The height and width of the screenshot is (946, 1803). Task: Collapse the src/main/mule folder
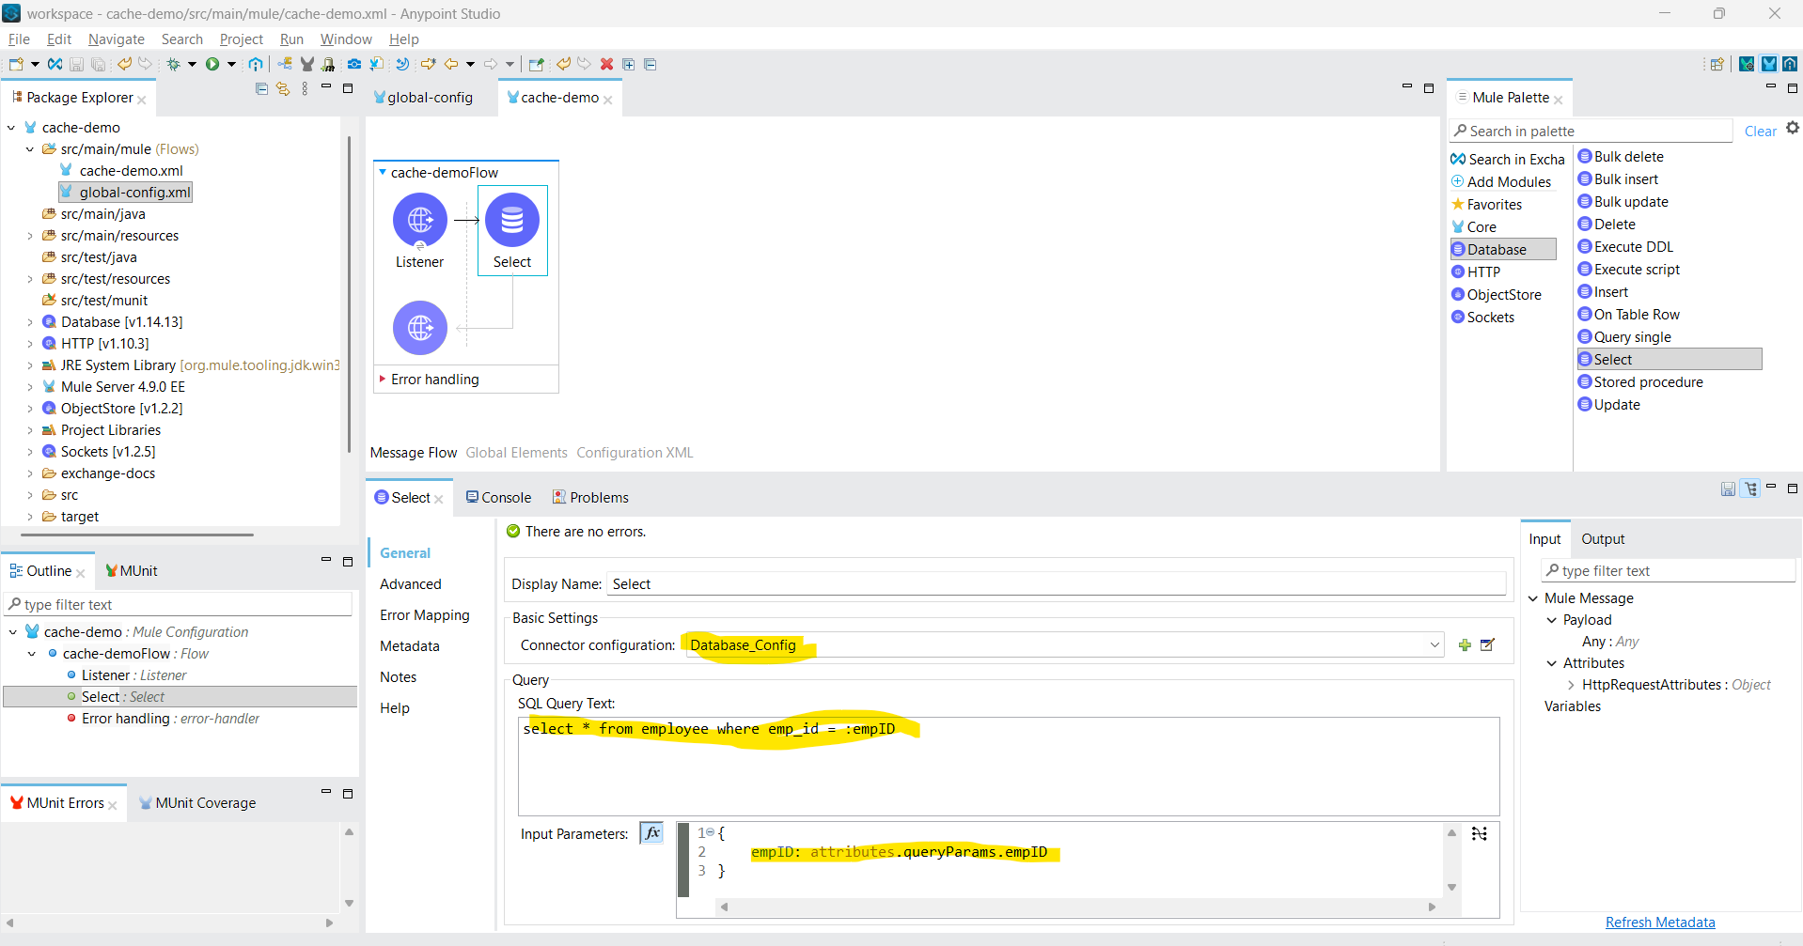pyautogui.click(x=30, y=149)
